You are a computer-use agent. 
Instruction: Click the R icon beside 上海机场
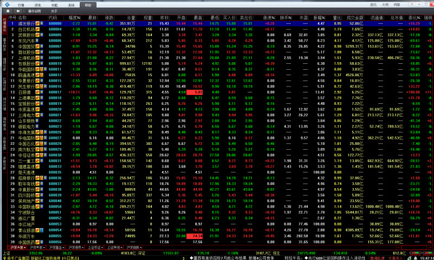pos(42,58)
